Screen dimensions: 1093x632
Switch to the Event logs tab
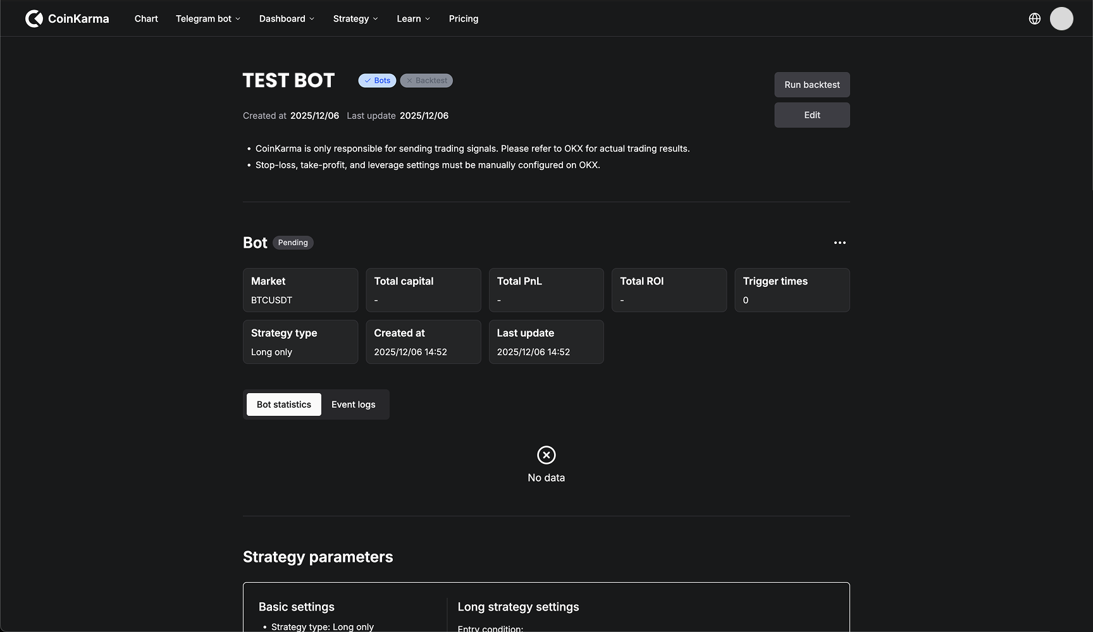(353, 404)
